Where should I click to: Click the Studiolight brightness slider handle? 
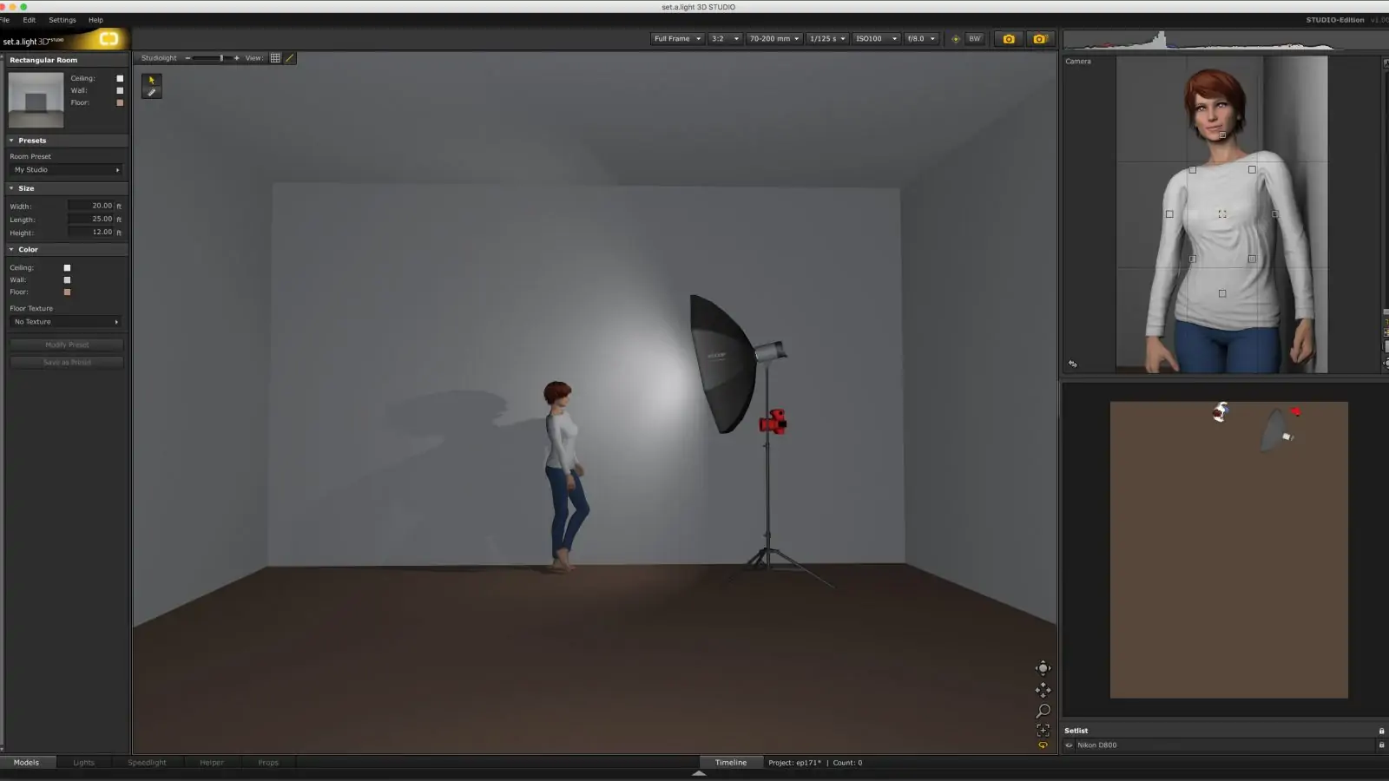point(221,58)
